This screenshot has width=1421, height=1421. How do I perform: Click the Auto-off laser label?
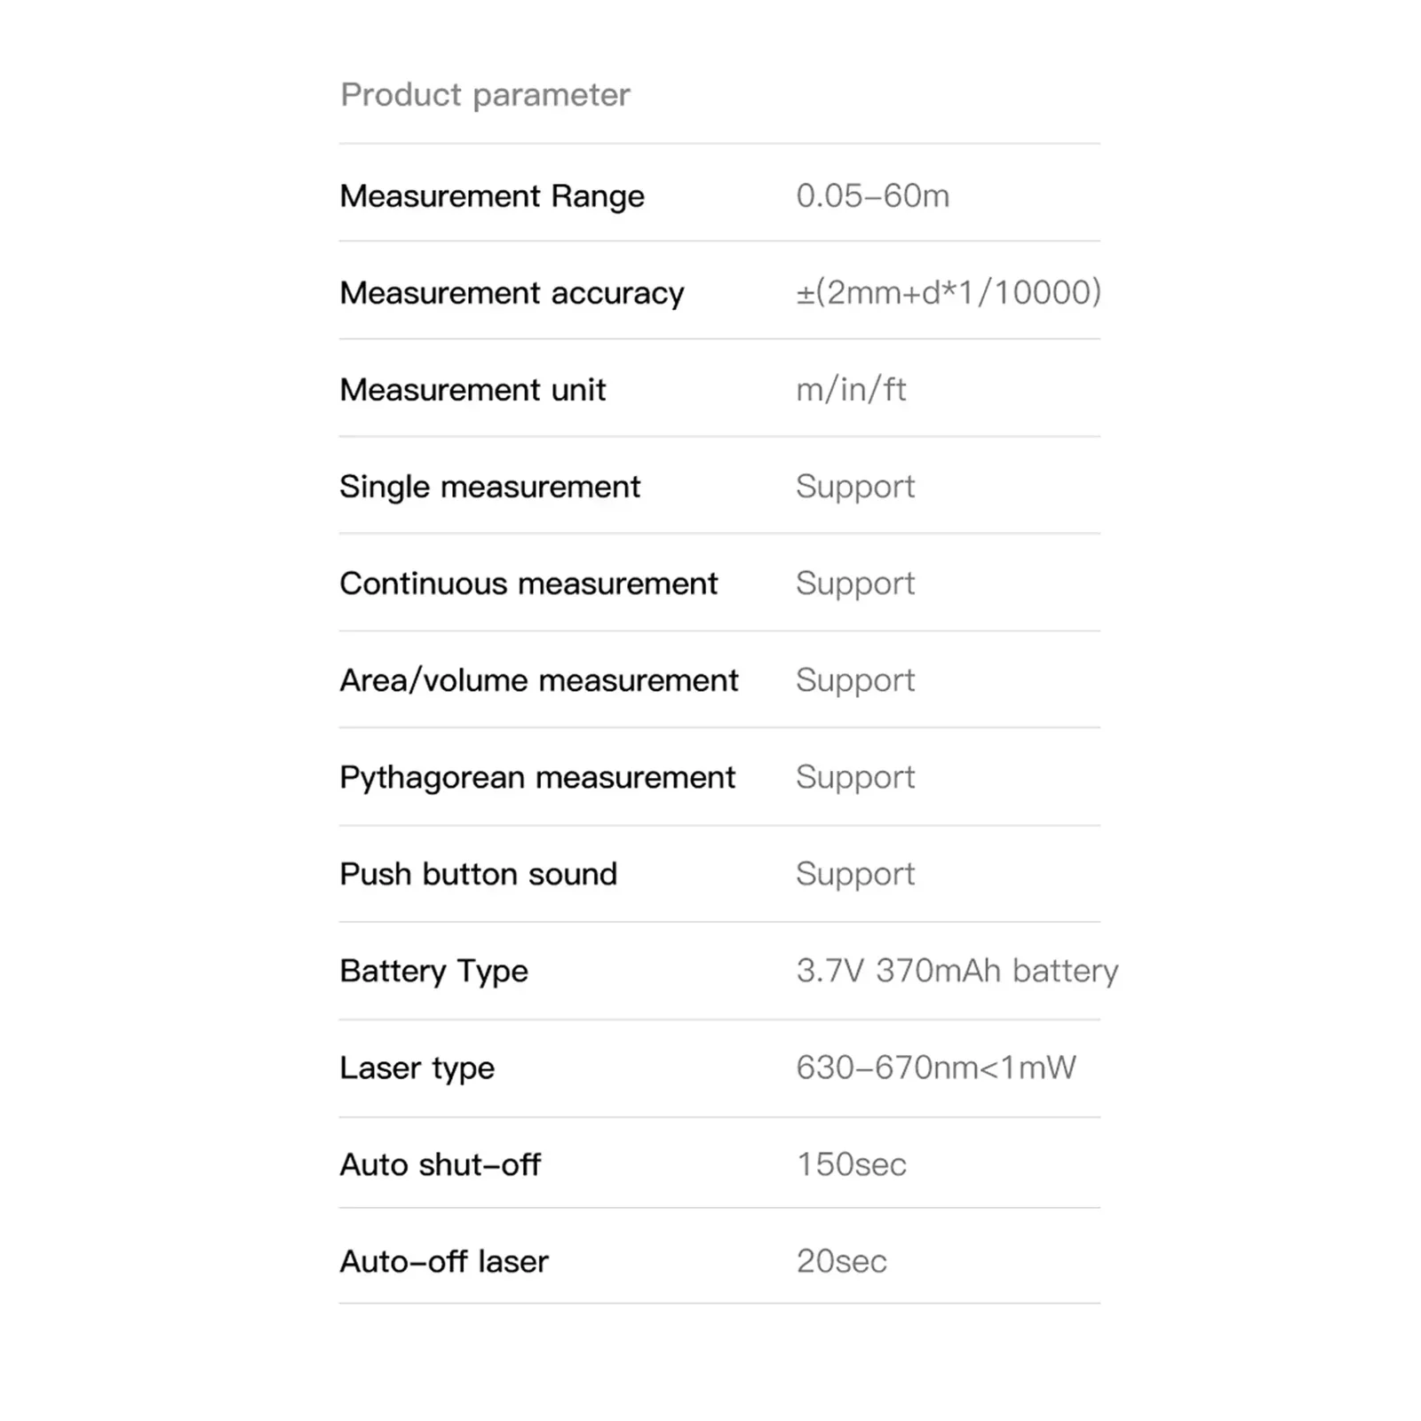click(x=444, y=1261)
